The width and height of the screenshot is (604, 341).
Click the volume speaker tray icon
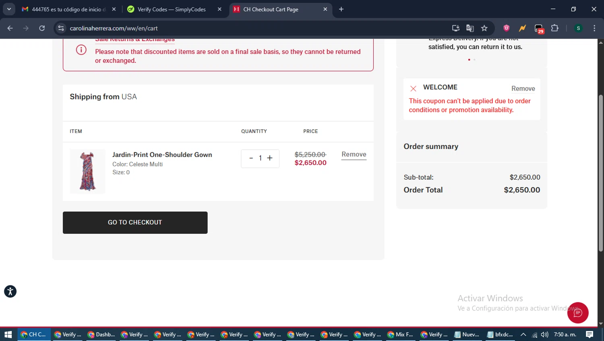click(x=545, y=335)
